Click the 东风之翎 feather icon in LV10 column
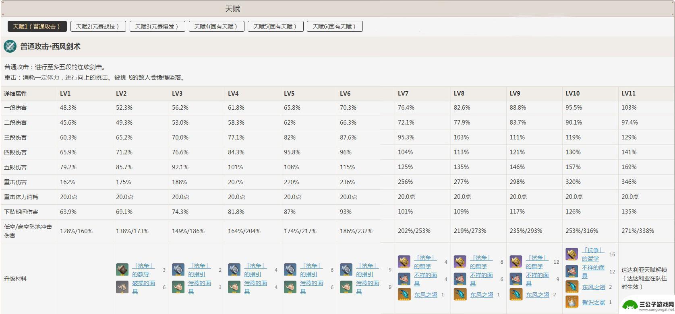675x314 pixels. (x=572, y=287)
